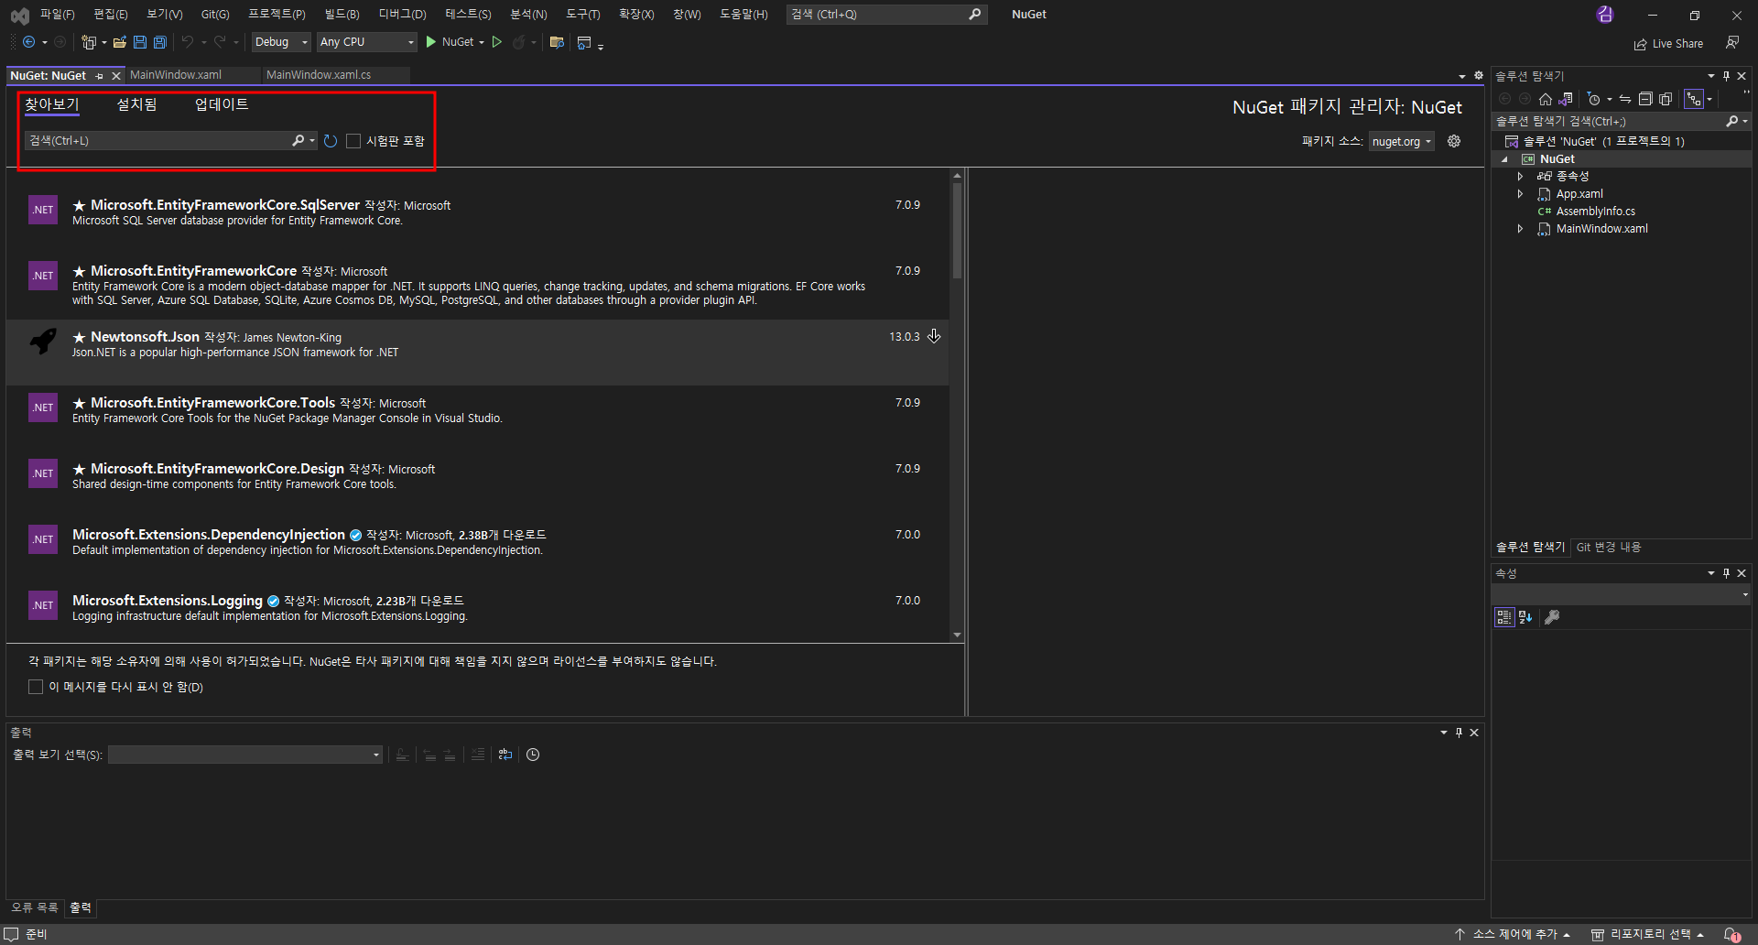Check the 이 메시지를 다시 표시 안 함 checkbox

36,687
